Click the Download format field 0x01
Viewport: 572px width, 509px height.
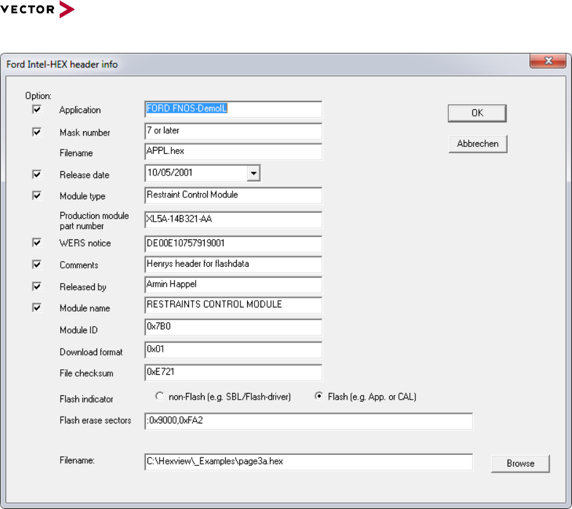(x=233, y=350)
